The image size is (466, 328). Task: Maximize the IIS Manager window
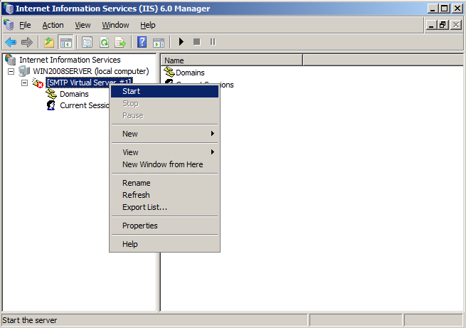445,9
